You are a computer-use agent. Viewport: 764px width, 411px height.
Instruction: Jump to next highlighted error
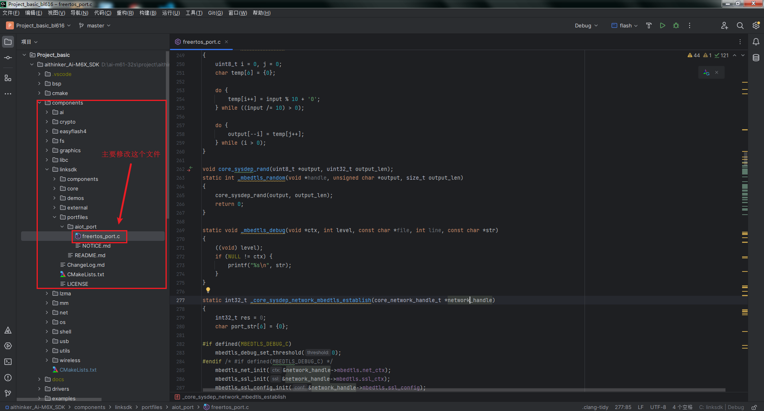click(x=743, y=55)
